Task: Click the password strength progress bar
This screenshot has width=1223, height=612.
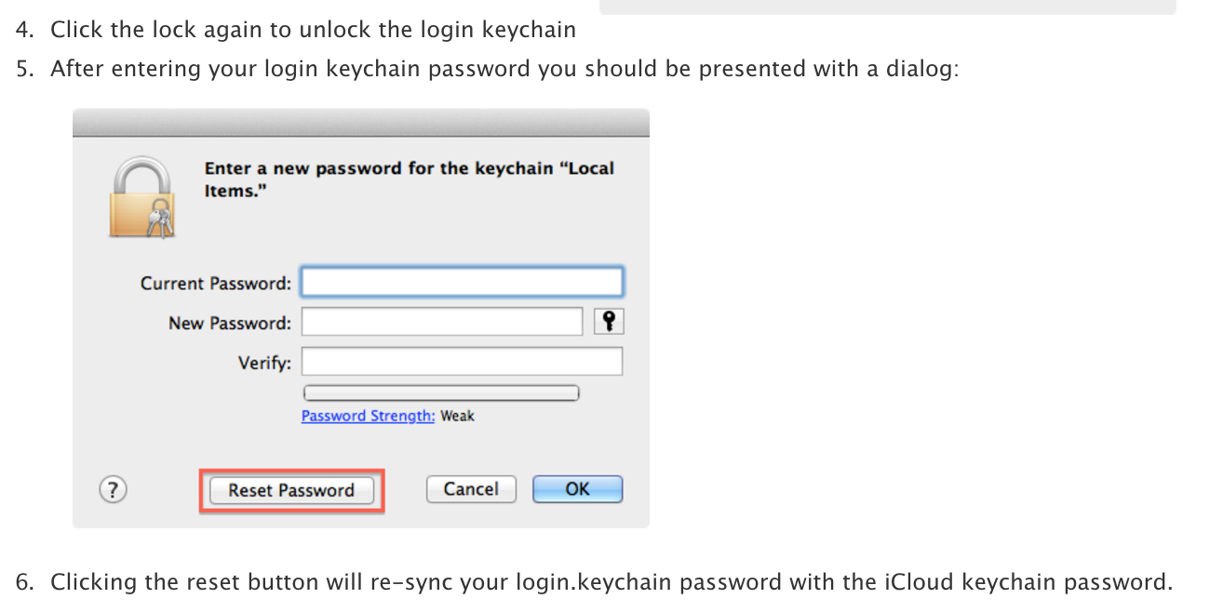Action: click(441, 392)
